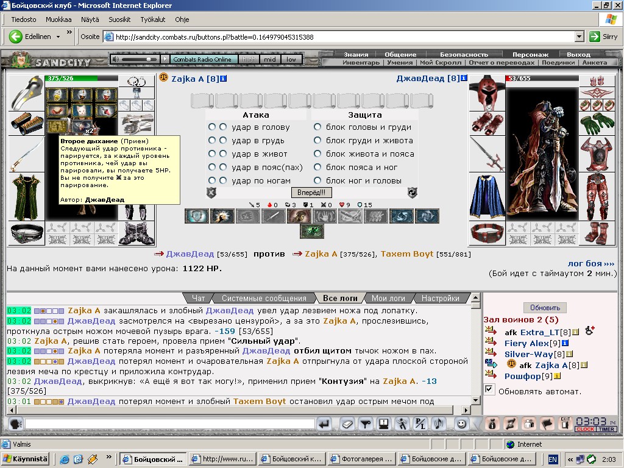Click the save-log diskette icon
The image size is (624, 468).
[384, 424]
